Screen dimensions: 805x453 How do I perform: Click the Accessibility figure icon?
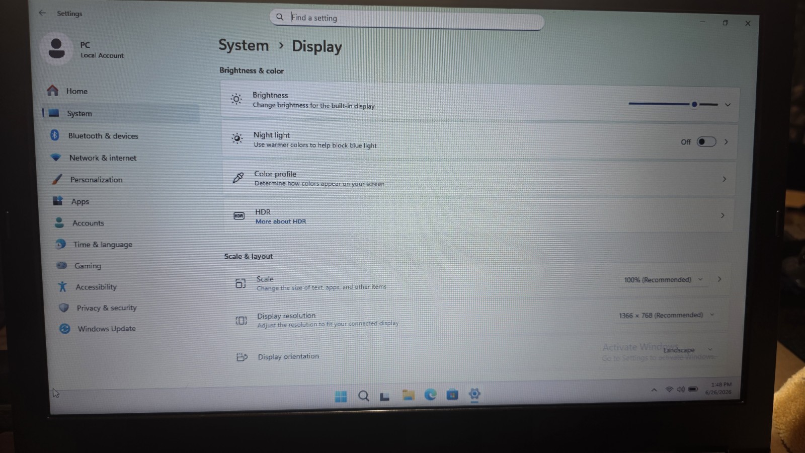tap(62, 286)
